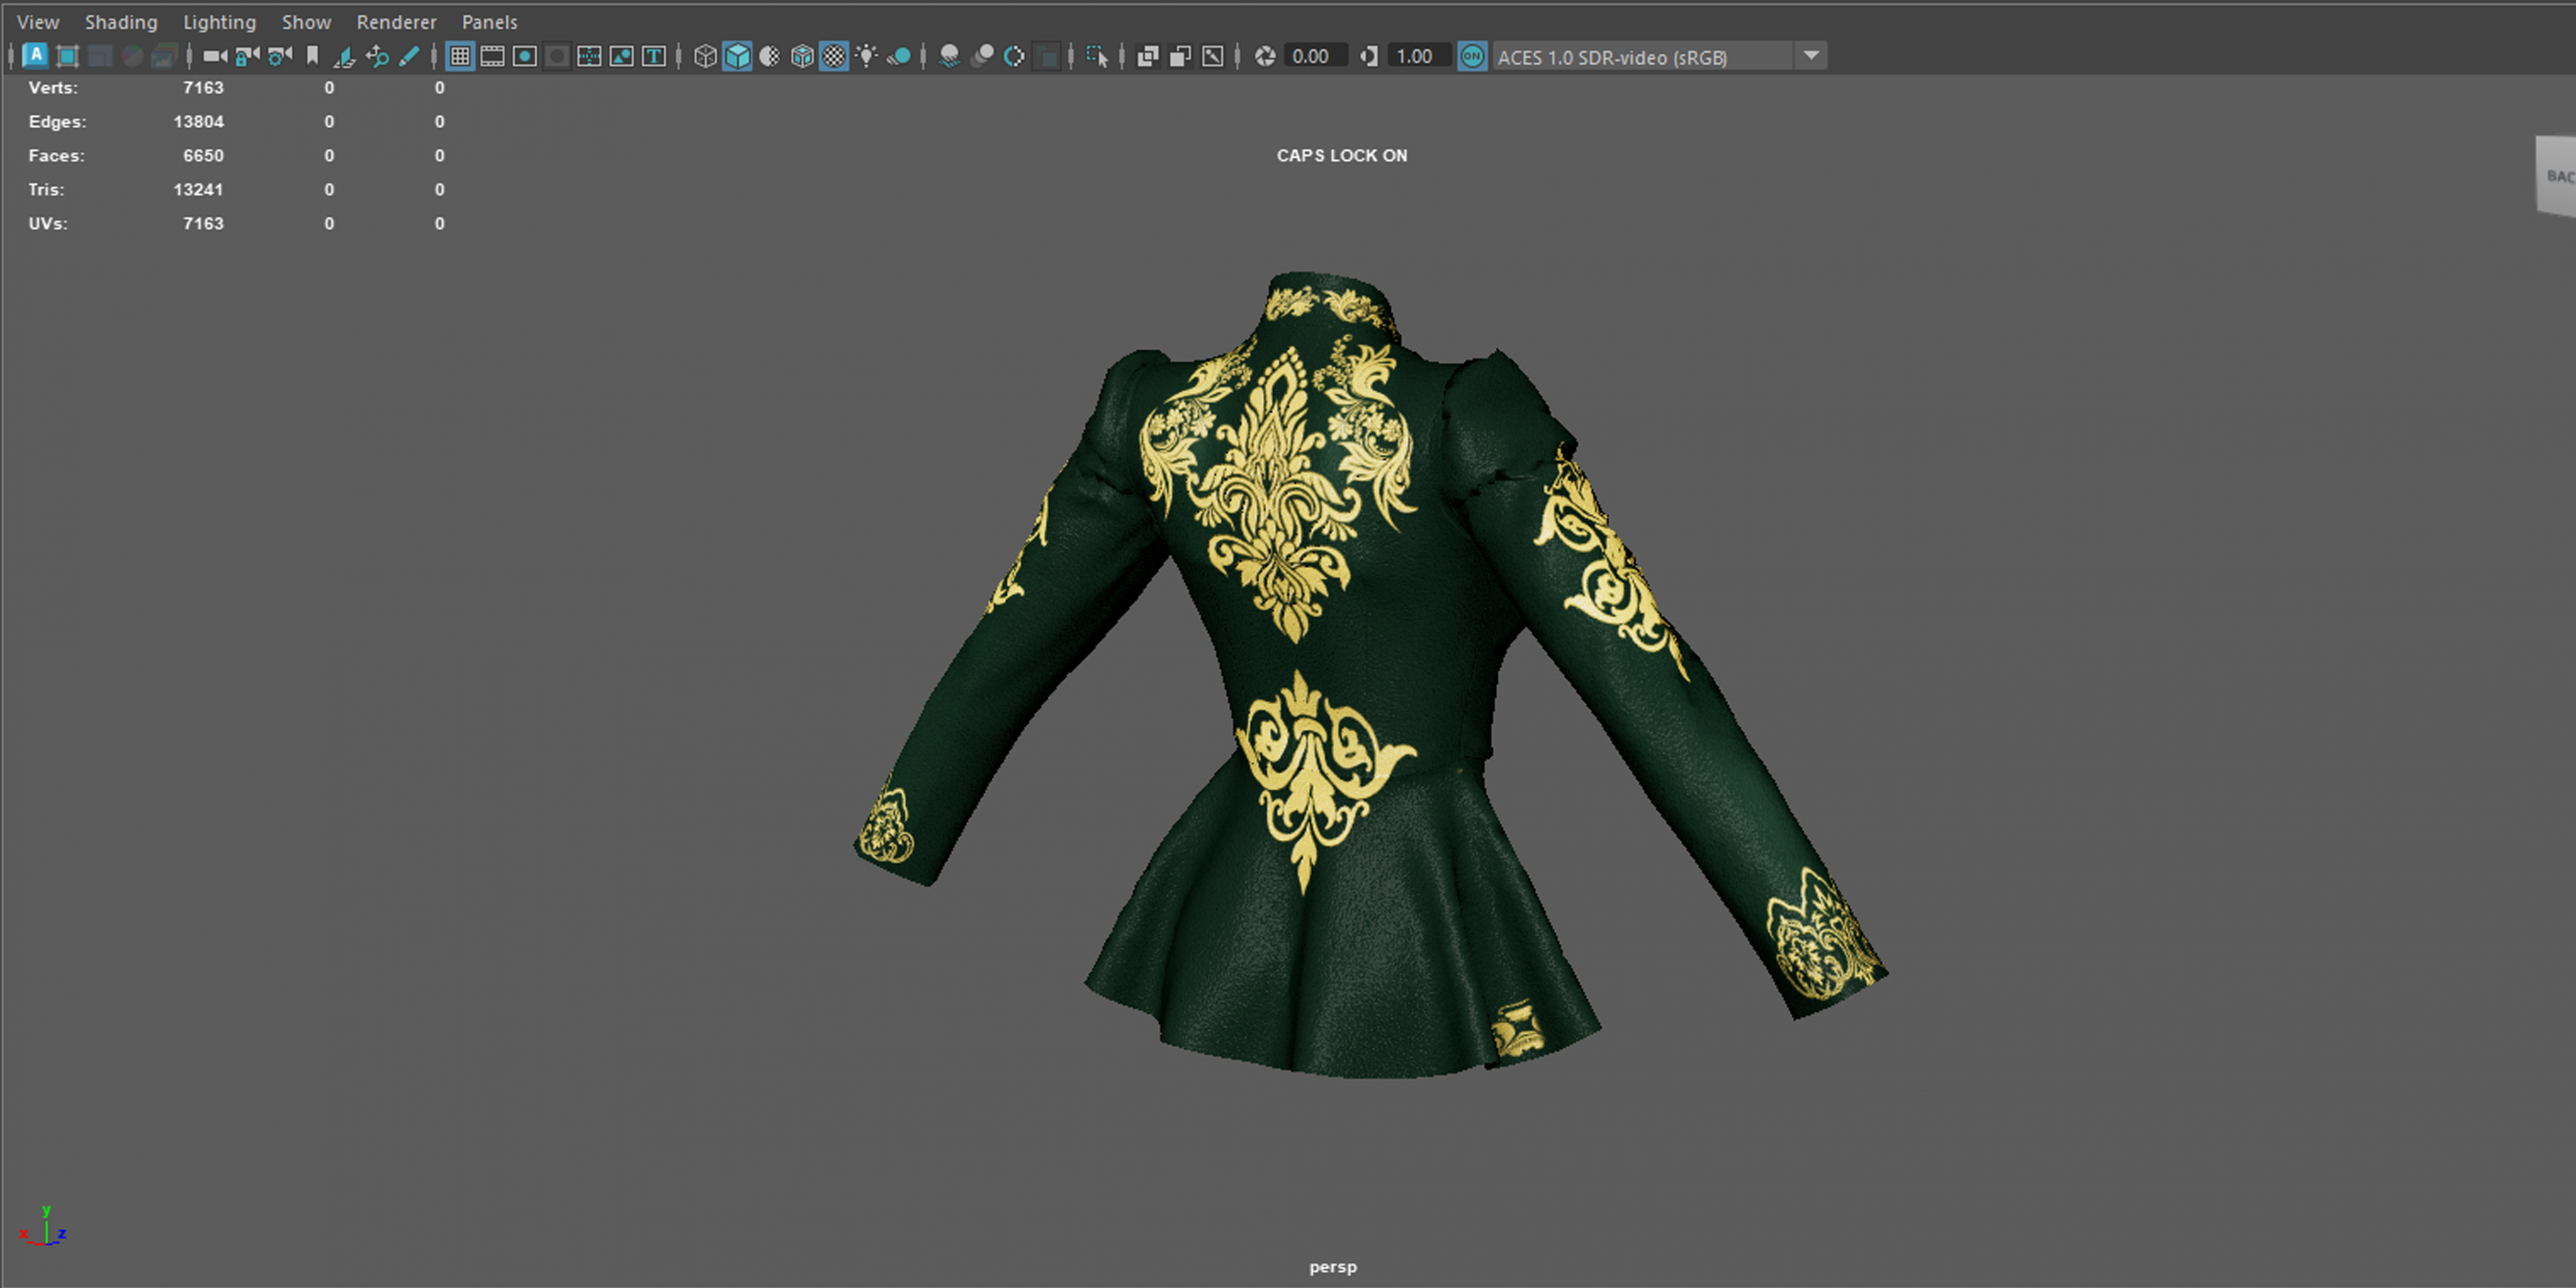The width and height of the screenshot is (2576, 1288).
Task: Click the Edges count 13804
Action: click(198, 122)
